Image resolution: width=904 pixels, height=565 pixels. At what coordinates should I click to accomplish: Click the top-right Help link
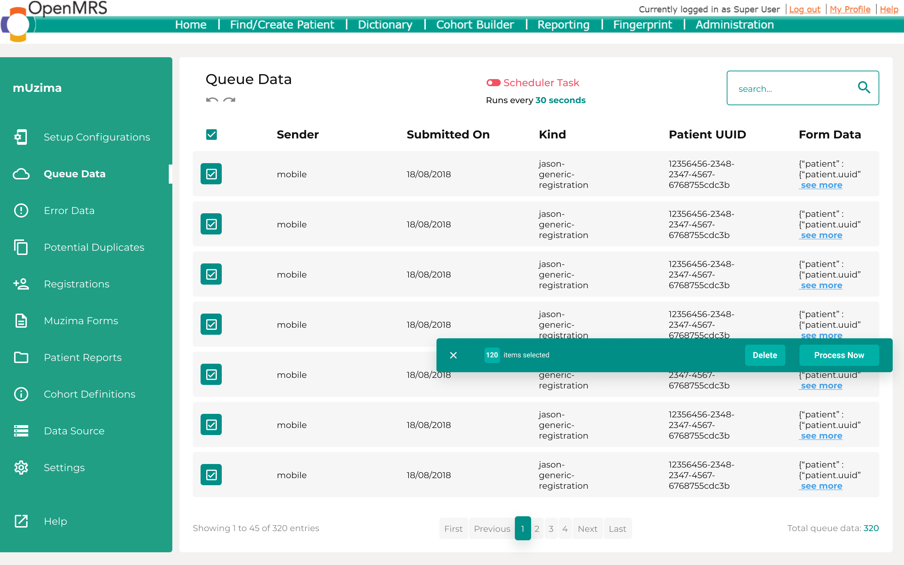(x=889, y=9)
